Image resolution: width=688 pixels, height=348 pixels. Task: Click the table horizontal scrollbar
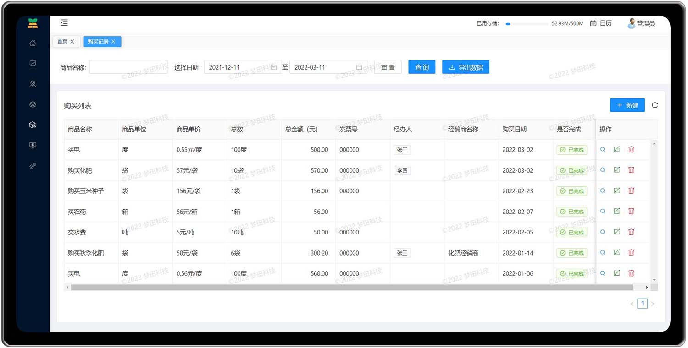tap(352, 288)
